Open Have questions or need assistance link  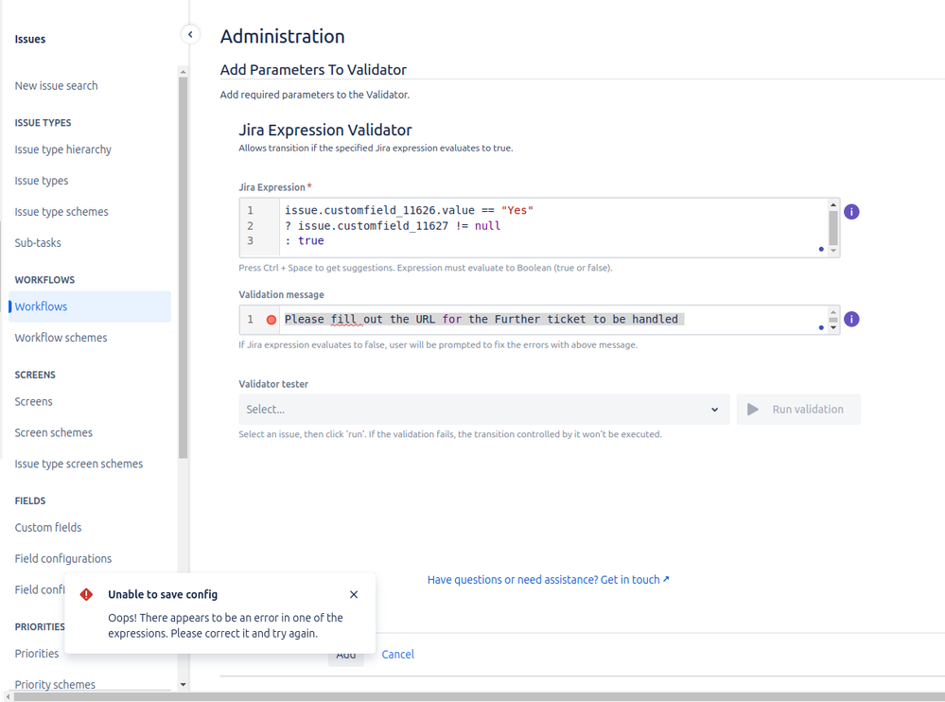[x=548, y=580]
